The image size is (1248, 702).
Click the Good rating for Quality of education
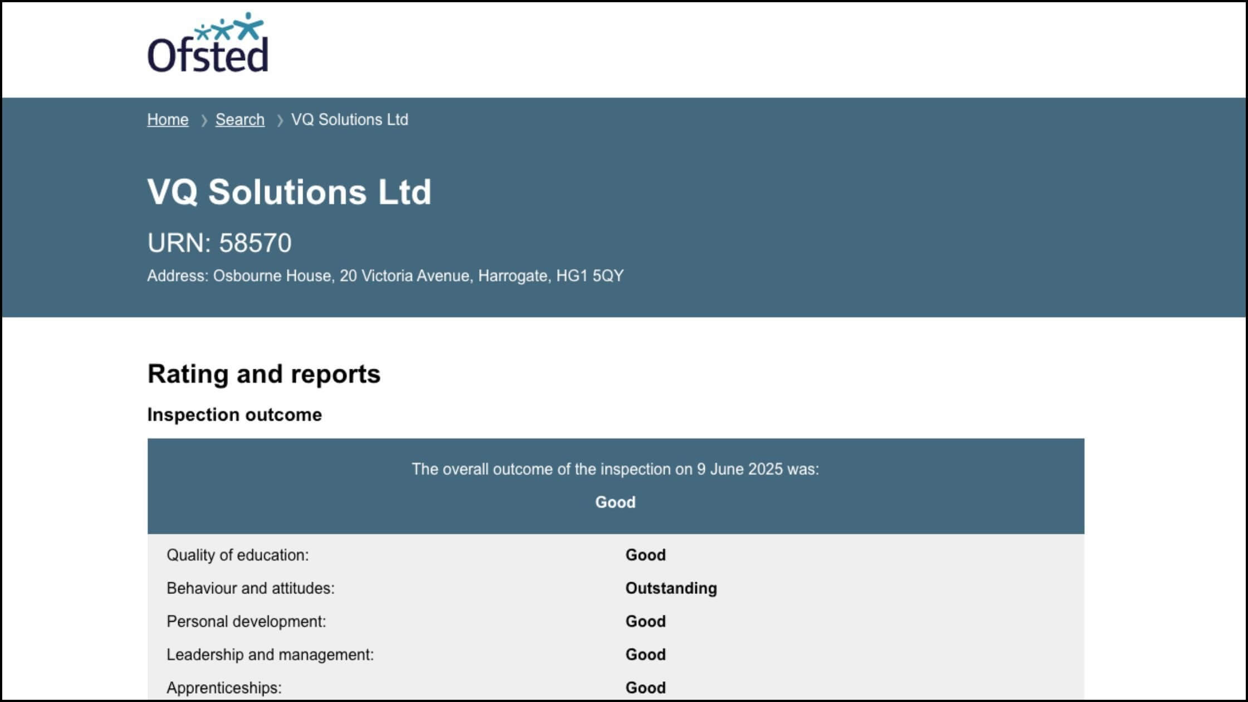click(x=646, y=555)
